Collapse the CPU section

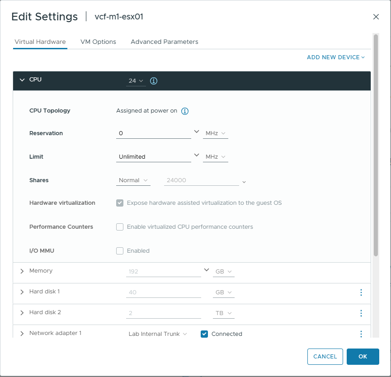point(22,80)
